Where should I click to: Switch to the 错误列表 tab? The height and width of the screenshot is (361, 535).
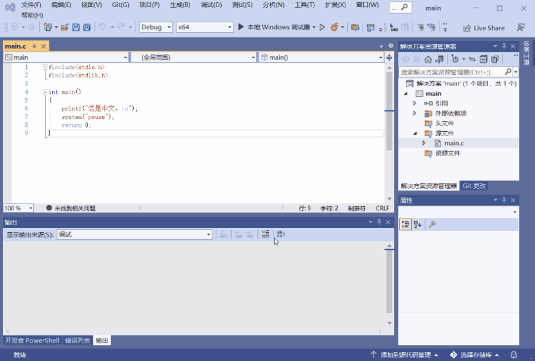pyautogui.click(x=77, y=341)
